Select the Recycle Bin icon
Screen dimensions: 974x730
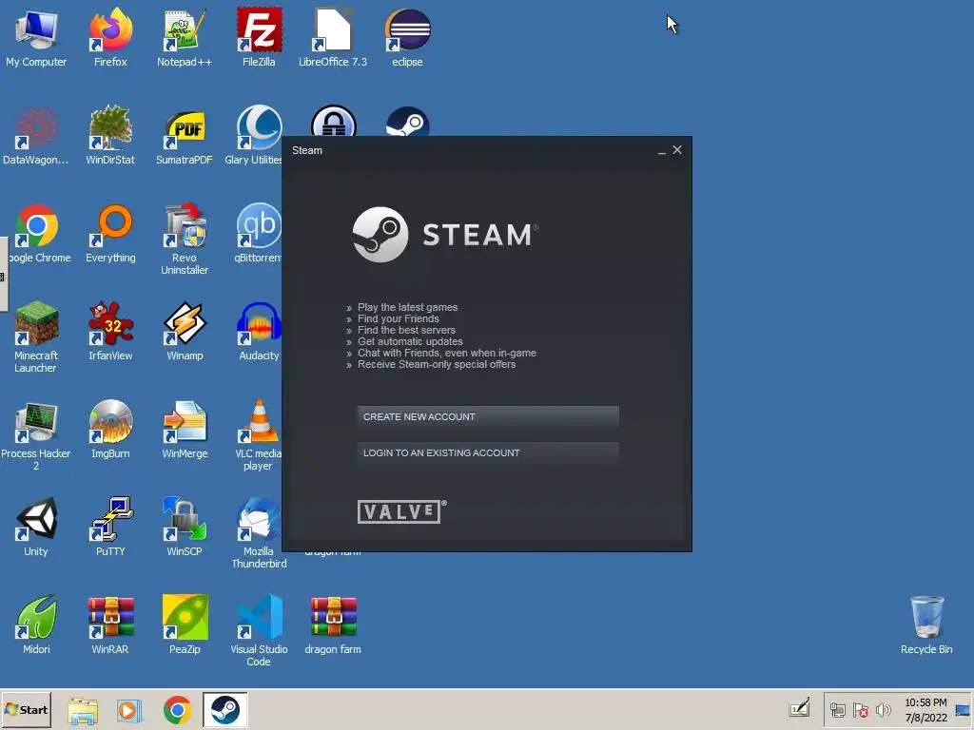pos(926,625)
